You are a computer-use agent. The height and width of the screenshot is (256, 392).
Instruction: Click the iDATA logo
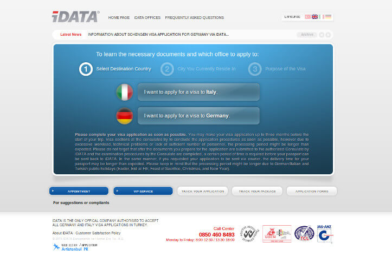point(76,17)
